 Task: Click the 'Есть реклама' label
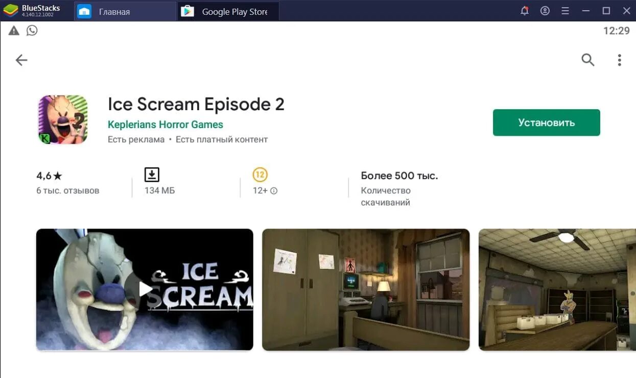pos(136,139)
